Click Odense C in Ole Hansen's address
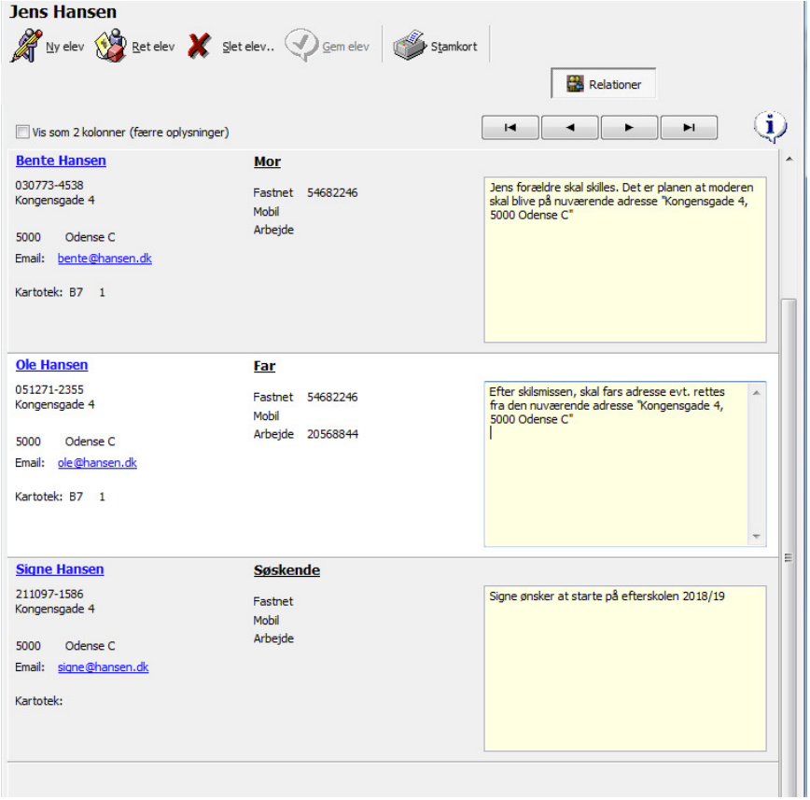 pyautogui.click(x=91, y=442)
